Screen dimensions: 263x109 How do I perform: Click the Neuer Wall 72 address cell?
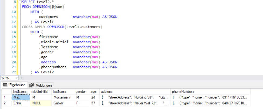[134, 103]
